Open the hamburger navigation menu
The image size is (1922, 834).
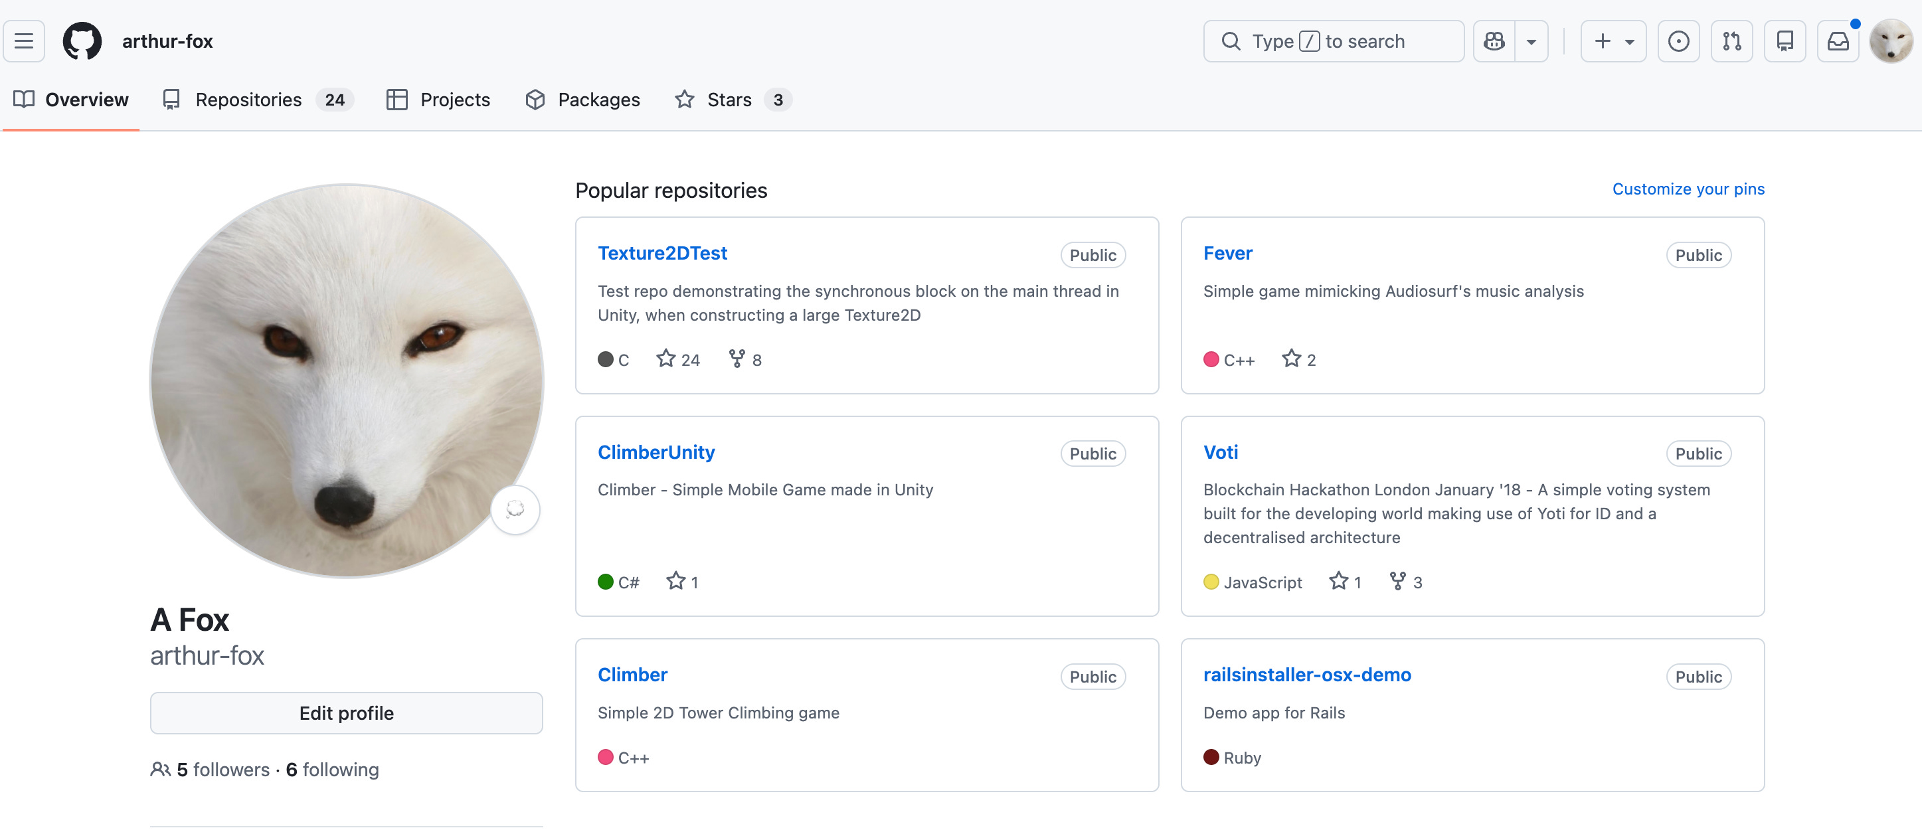[24, 41]
